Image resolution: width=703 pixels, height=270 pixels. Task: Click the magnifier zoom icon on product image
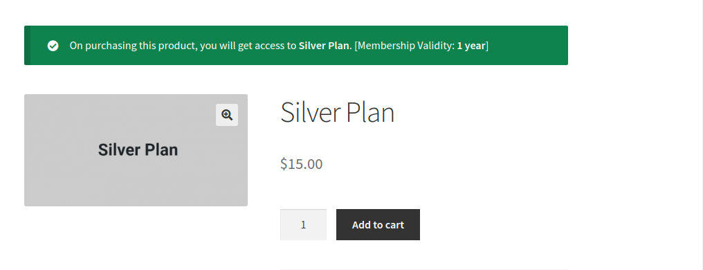tap(227, 115)
